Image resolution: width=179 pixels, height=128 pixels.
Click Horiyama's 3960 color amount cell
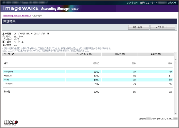(96, 72)
